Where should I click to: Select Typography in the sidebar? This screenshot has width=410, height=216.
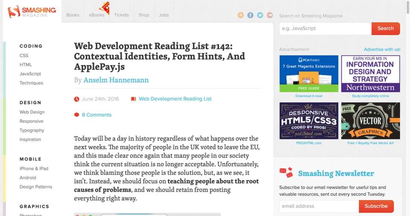tap(32, 130)
